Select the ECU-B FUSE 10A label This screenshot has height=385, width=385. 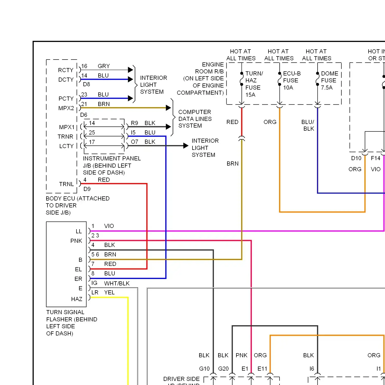click(x=292, y=80)
